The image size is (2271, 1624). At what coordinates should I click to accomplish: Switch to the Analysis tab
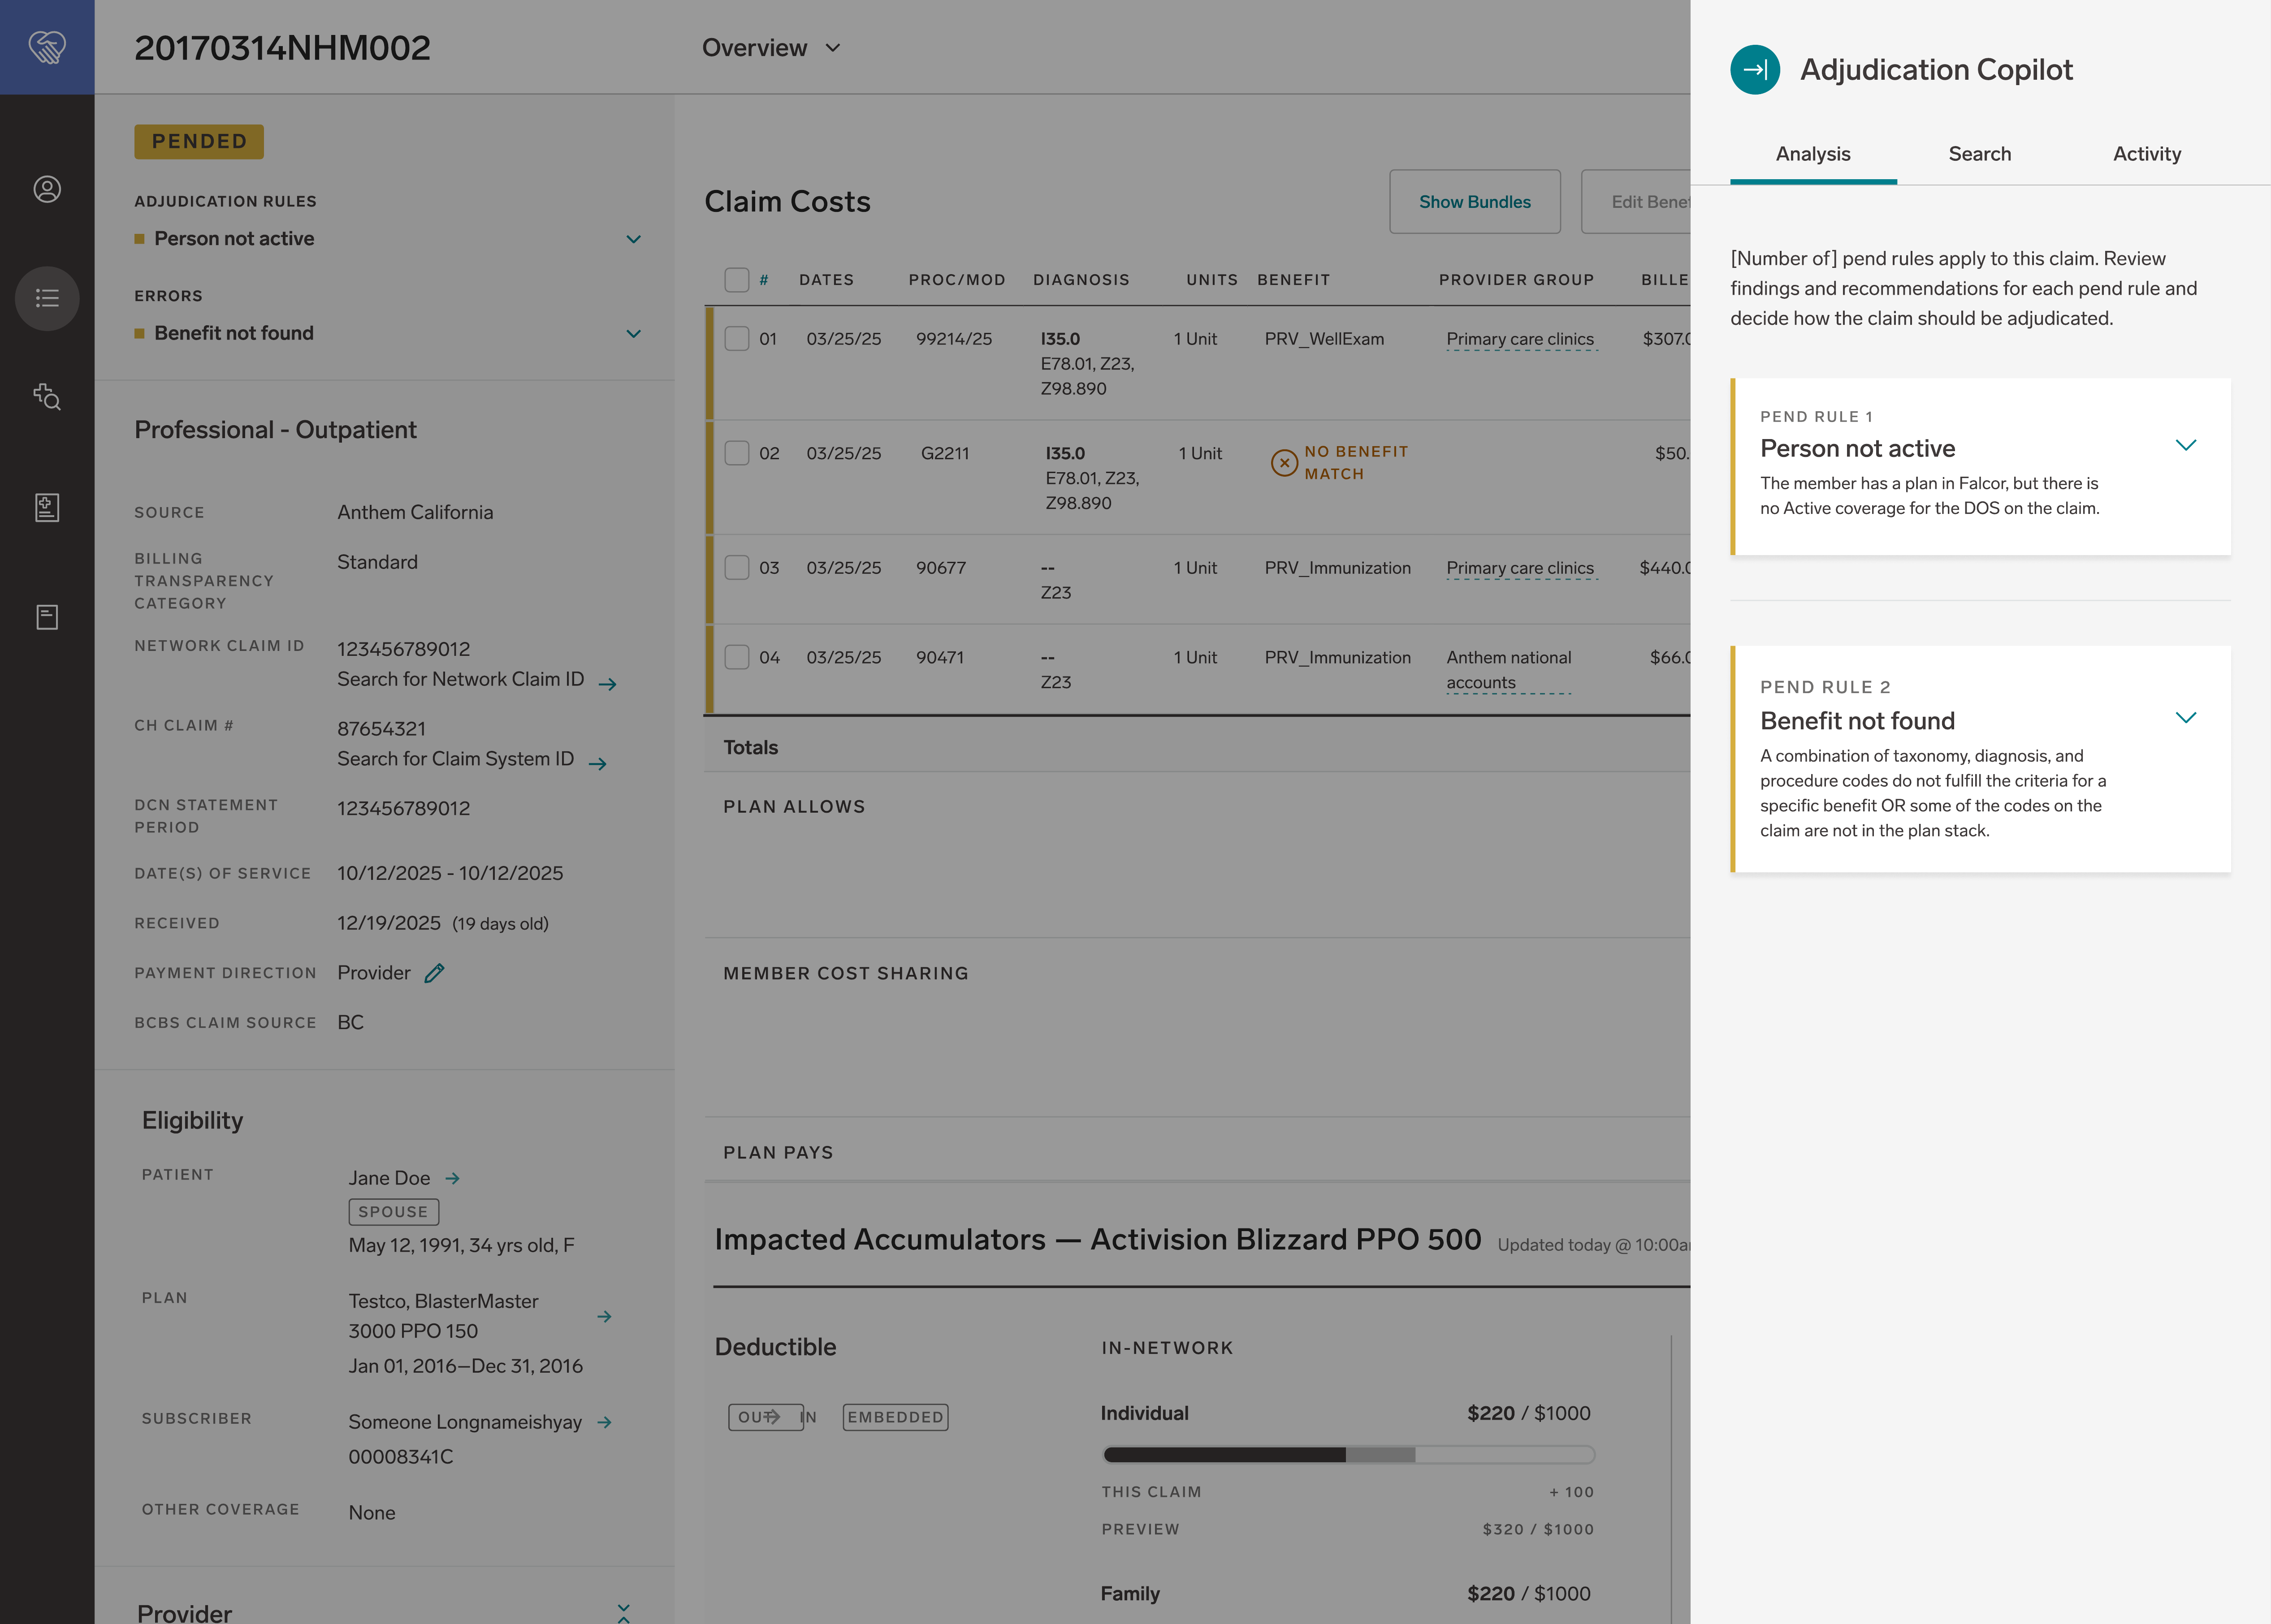[1813, 154]
